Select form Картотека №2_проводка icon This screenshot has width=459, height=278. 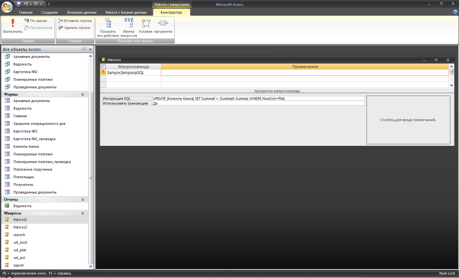7,139
